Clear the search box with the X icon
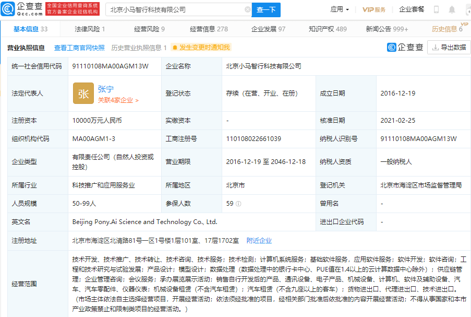 248,9
